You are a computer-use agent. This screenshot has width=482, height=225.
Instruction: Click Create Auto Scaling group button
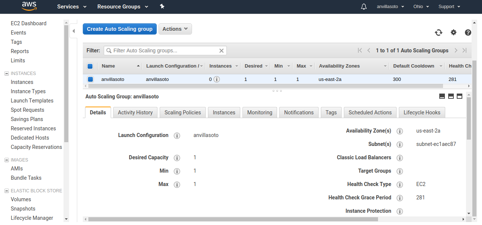[120, 29]
